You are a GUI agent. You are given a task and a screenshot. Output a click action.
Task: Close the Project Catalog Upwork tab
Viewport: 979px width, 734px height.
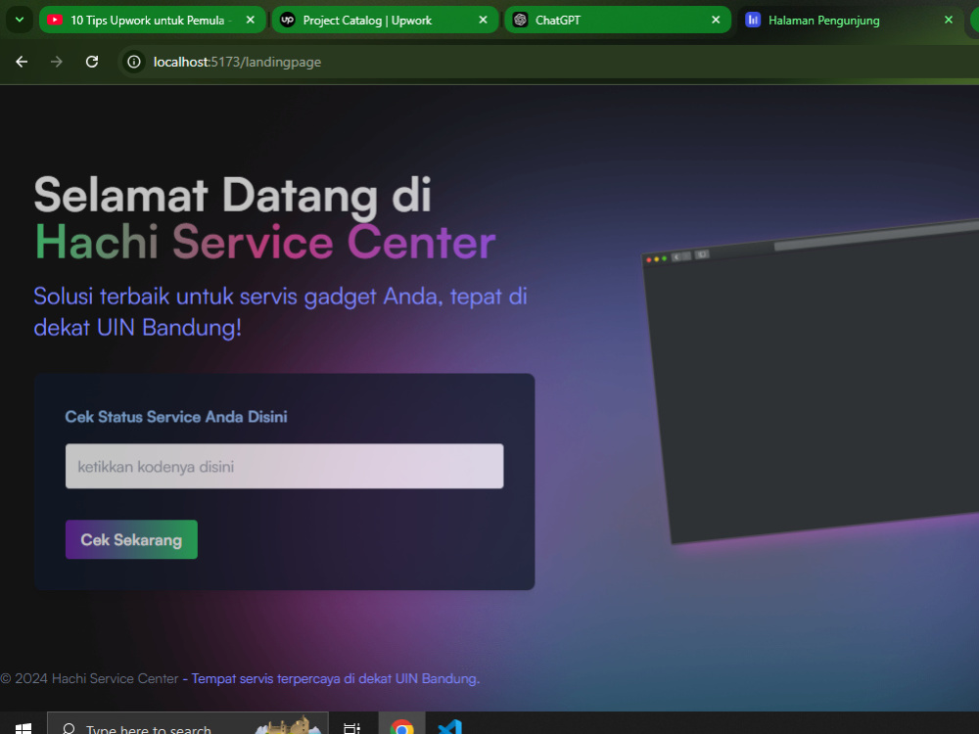point(483,20)
